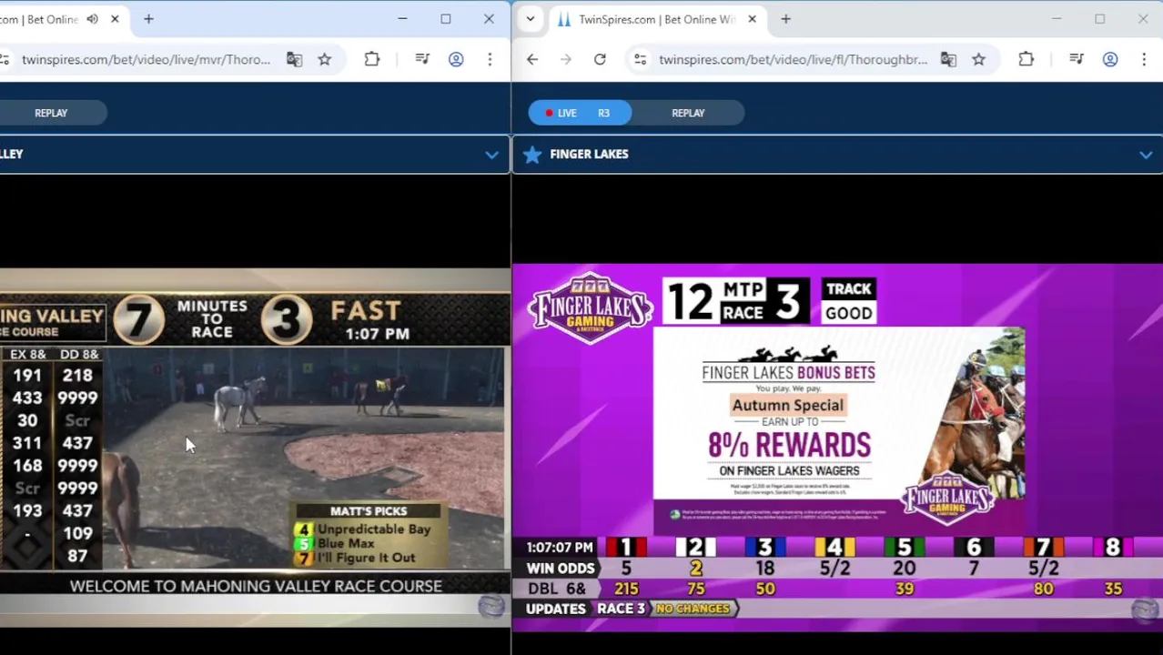This screenshot has height=655, width=1163.
Task: Click the "8% REWARDS" text
Action: pyautogui.click(x=789, y=445)
